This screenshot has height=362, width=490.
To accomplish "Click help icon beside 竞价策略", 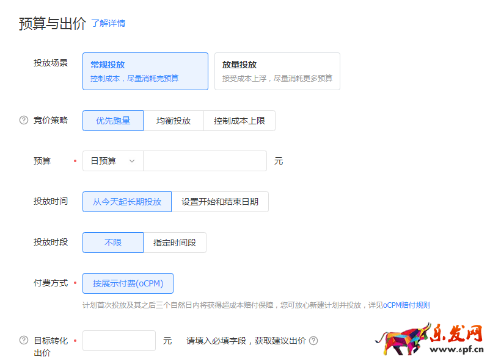I will (24, 120).
